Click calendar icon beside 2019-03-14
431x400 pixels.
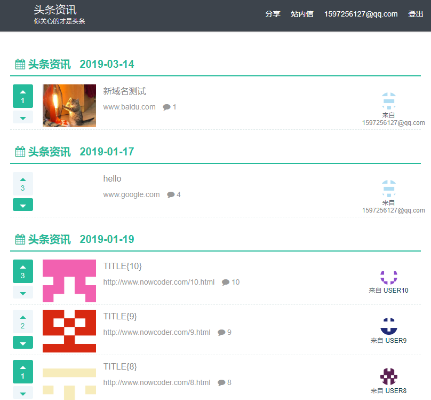[x=20, y=65]
